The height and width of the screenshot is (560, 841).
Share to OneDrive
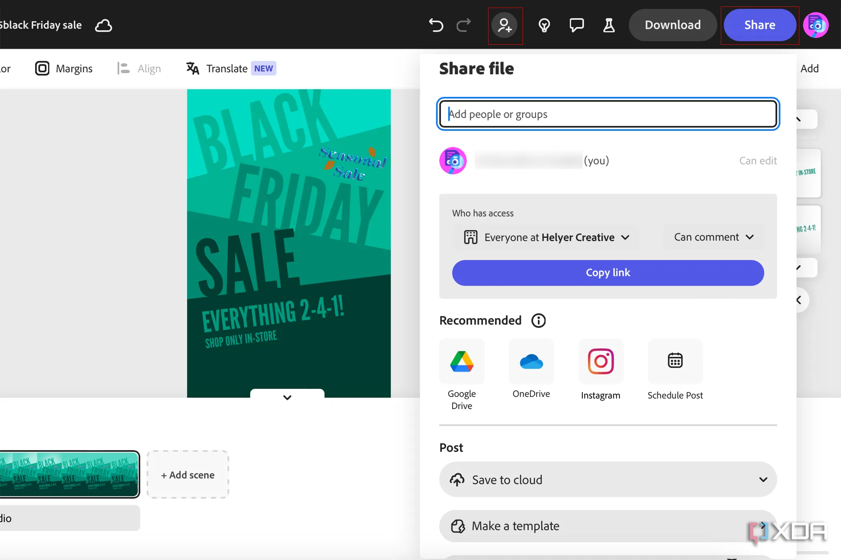pyautogui.click(x=531, y=361)
